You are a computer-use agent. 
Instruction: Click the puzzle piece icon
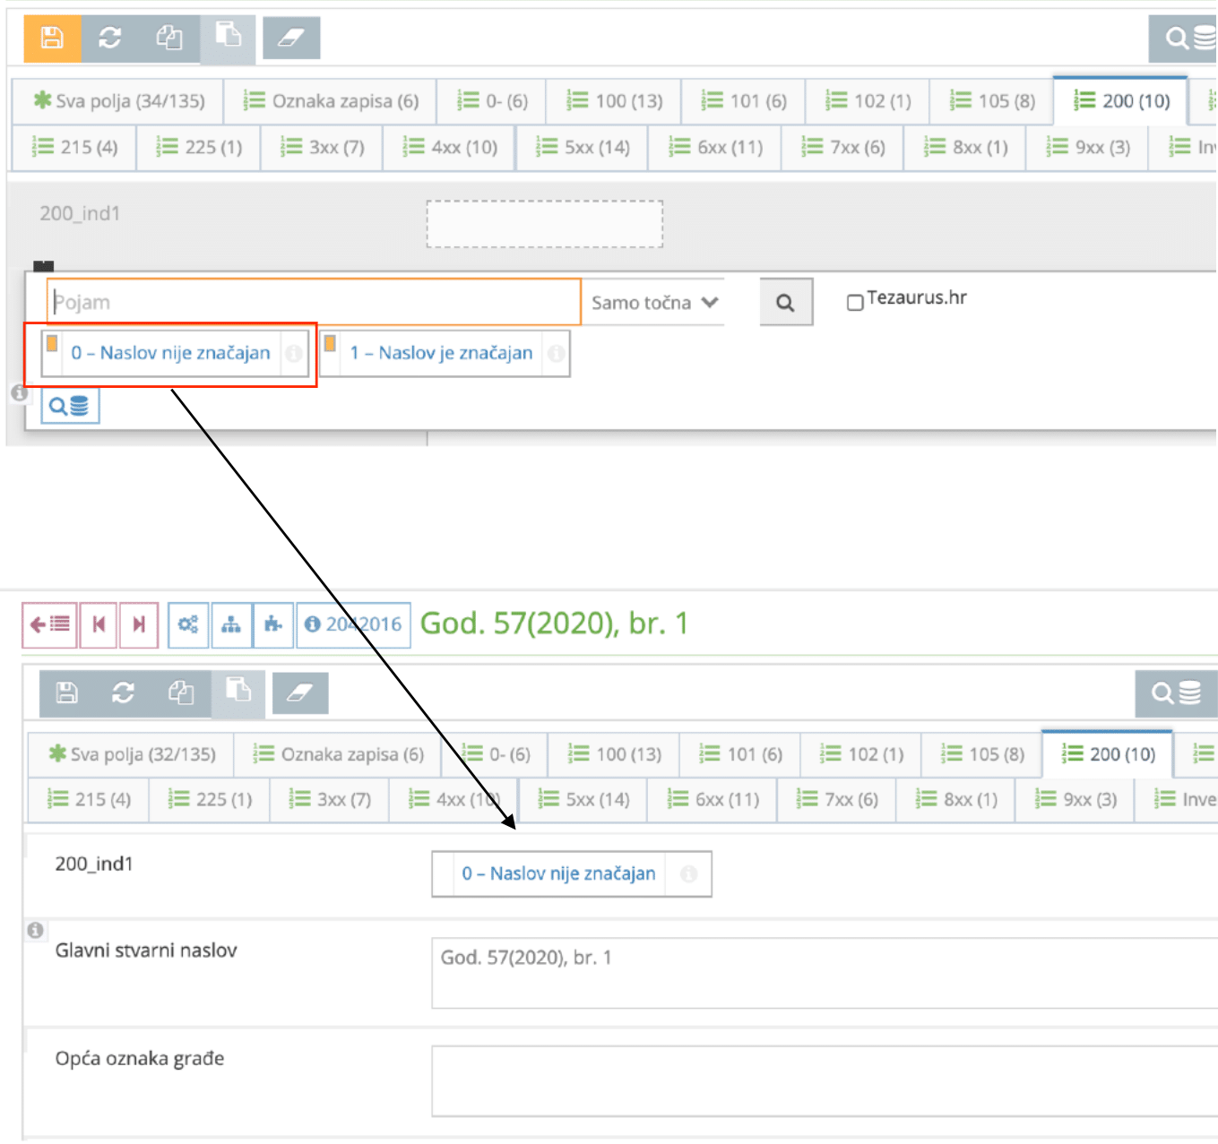point(273,624)
